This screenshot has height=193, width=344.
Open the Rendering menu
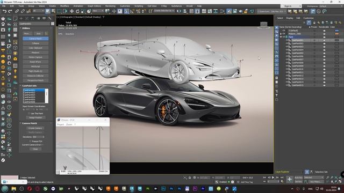click(x=110, y=6)
